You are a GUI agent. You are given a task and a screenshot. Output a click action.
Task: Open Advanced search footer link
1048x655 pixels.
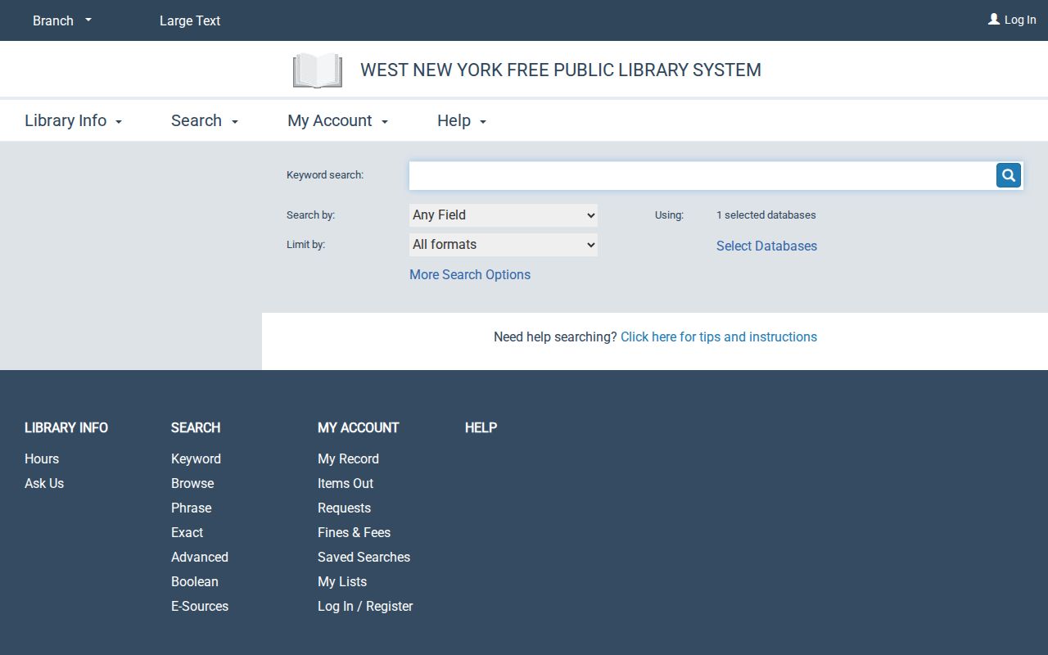coord(200,557)
